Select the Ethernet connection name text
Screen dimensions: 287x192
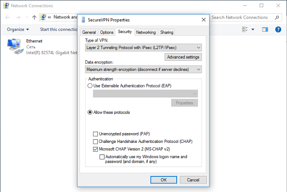(34, 41)
